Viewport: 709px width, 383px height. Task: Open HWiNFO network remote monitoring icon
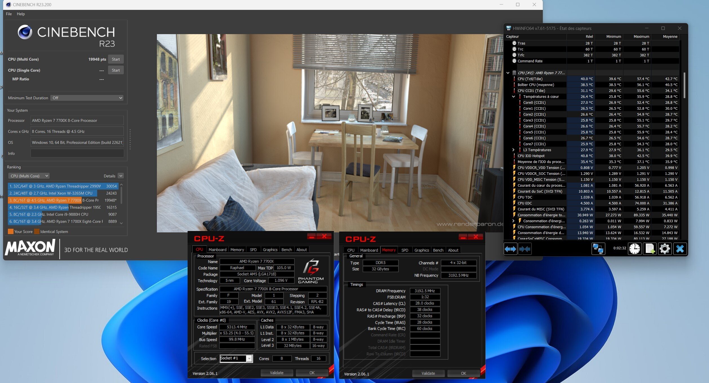click(598, 249)
